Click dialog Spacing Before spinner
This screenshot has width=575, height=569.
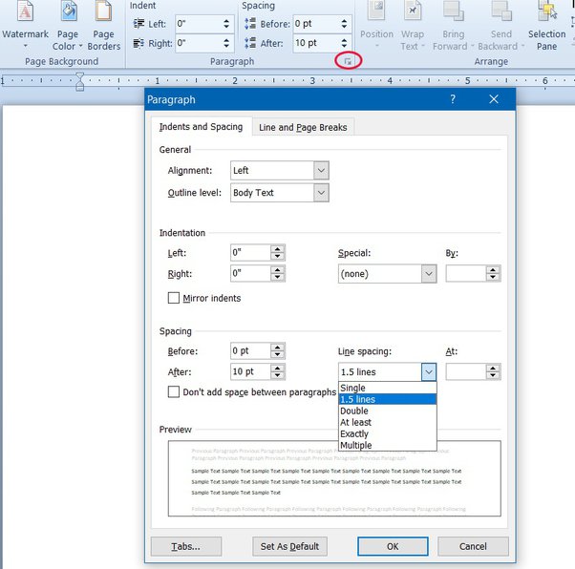point(278,351)
